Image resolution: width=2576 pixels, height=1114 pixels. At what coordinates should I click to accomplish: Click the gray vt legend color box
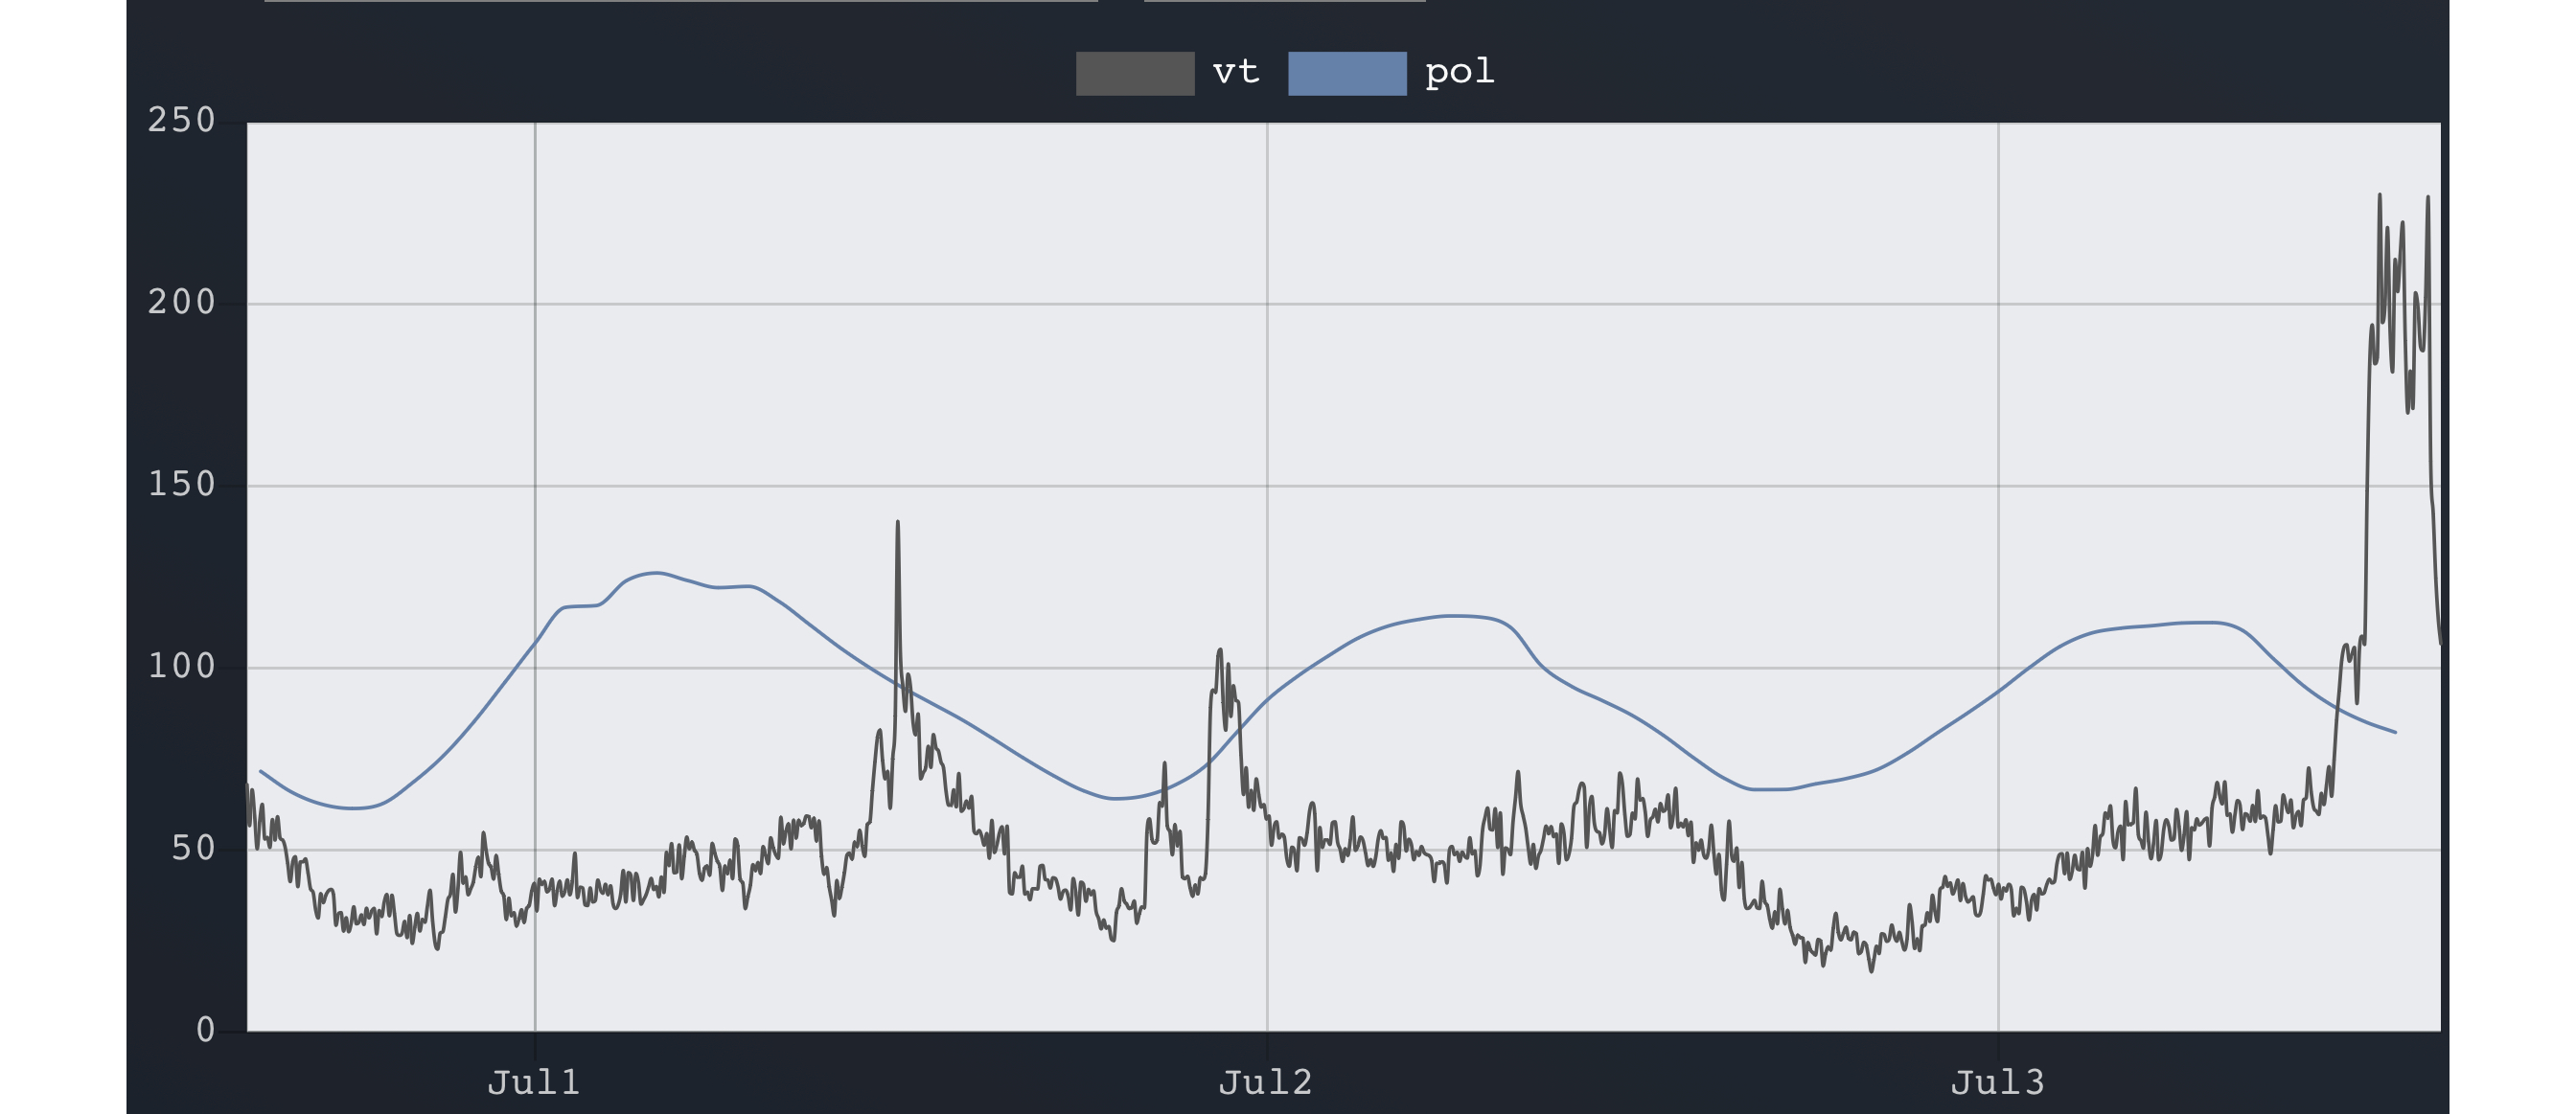(1134, 73)
